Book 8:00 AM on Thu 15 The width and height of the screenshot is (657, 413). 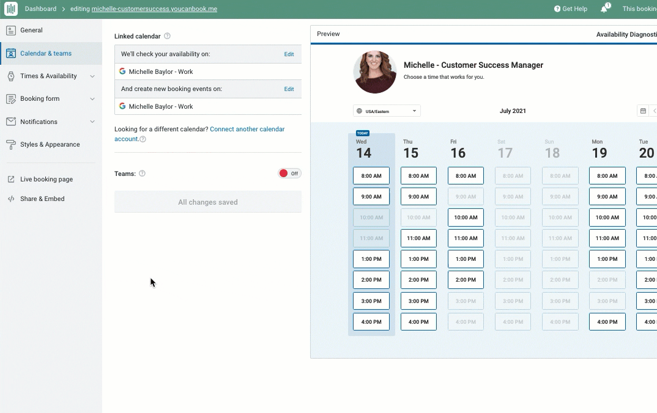click(x=418, y=176)
